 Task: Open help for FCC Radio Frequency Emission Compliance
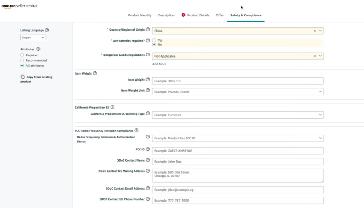pos(136,131)
